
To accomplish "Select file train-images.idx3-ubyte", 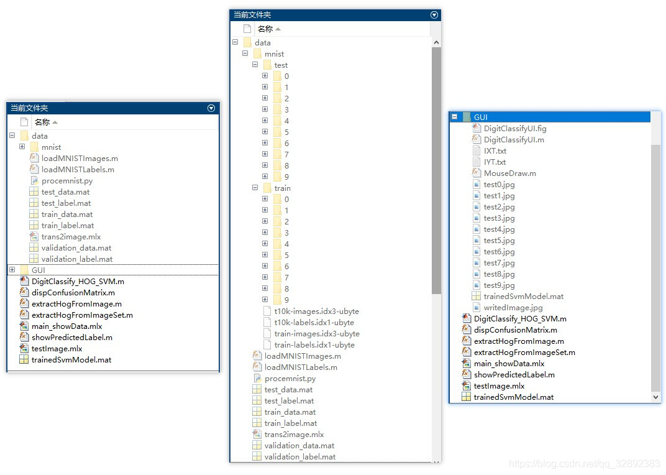I will tap(317, 334).
